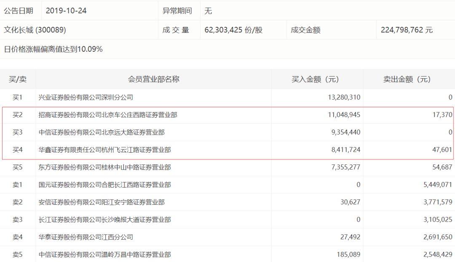455x262 pixels.
Task: Select 安信证券阳江安宁路证券营业部 name
Action: 102,202
